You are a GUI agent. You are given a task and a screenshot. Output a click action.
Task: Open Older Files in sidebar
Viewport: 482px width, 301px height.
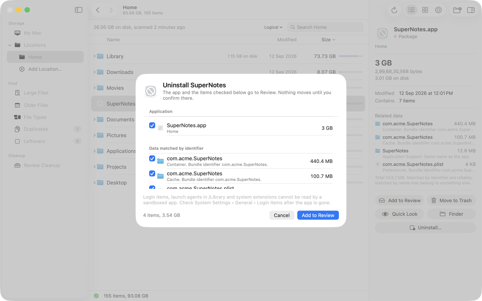tap(45, 105)
